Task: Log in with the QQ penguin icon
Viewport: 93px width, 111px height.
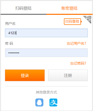Action: [x=39, y=102]
